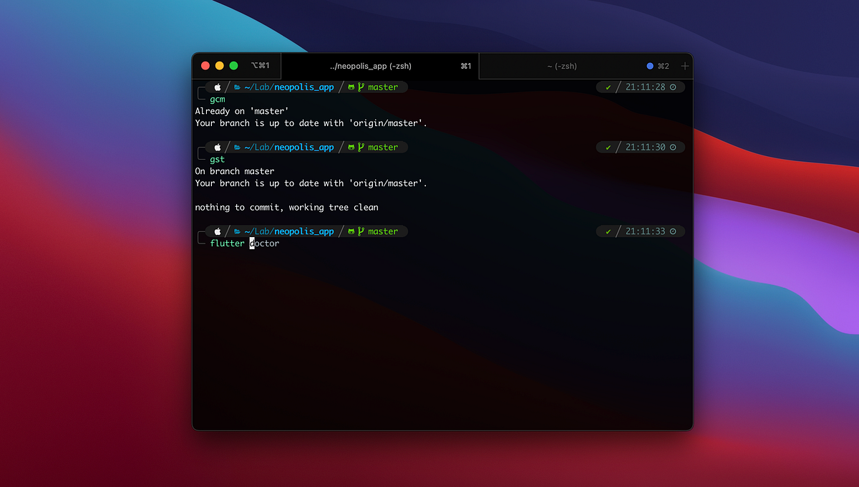
Task: Click the blue activity dot on the second tab
Action: (x=649, y=65)
